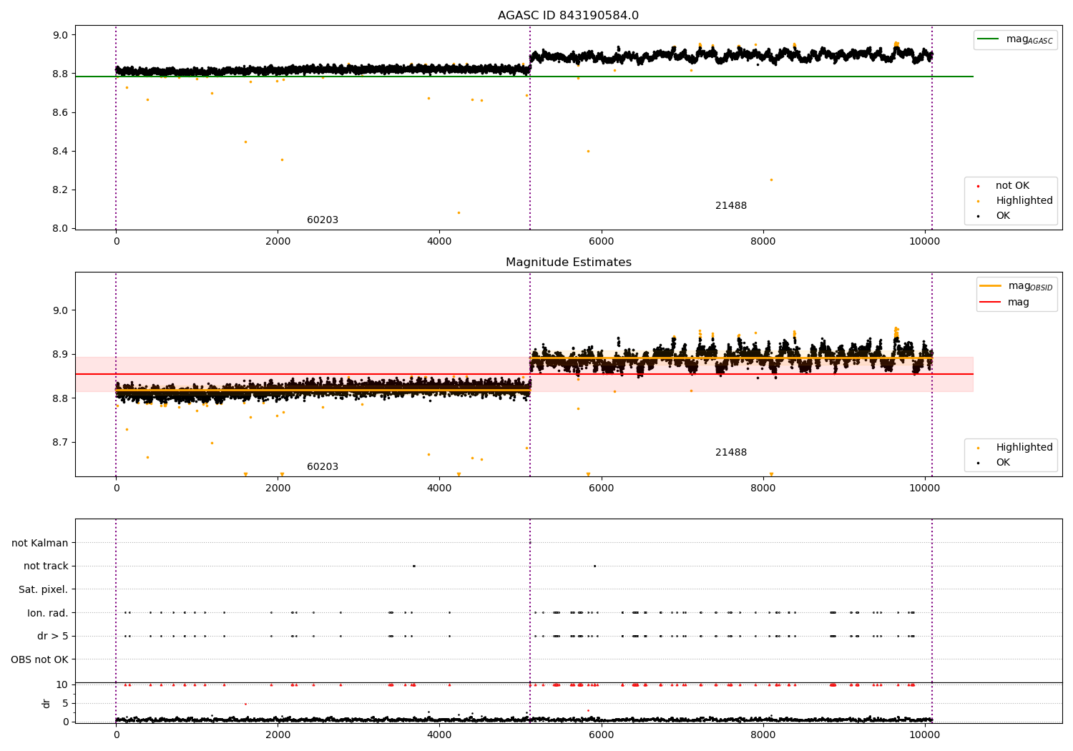Click the '21488' label in middle plot
Viewport: 1073px width, 751px height.
tap(731, 453)
